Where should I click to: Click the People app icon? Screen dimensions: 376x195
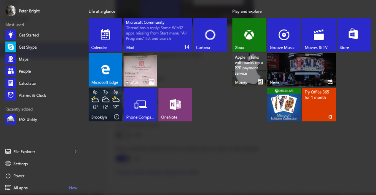pos(11,71)
